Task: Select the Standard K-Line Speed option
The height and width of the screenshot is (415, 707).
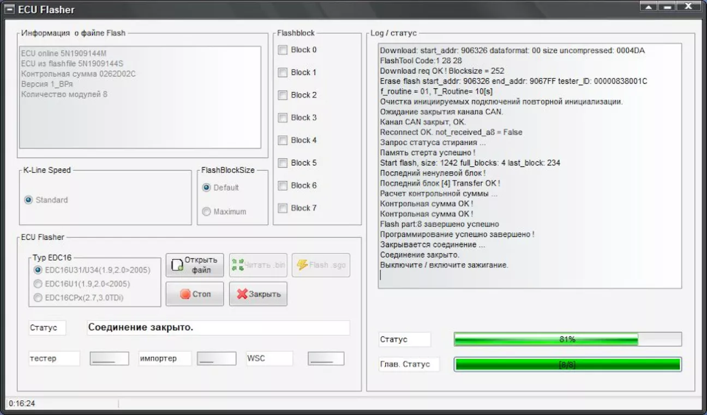Action: pyautogui.click(x=28, y=200)
